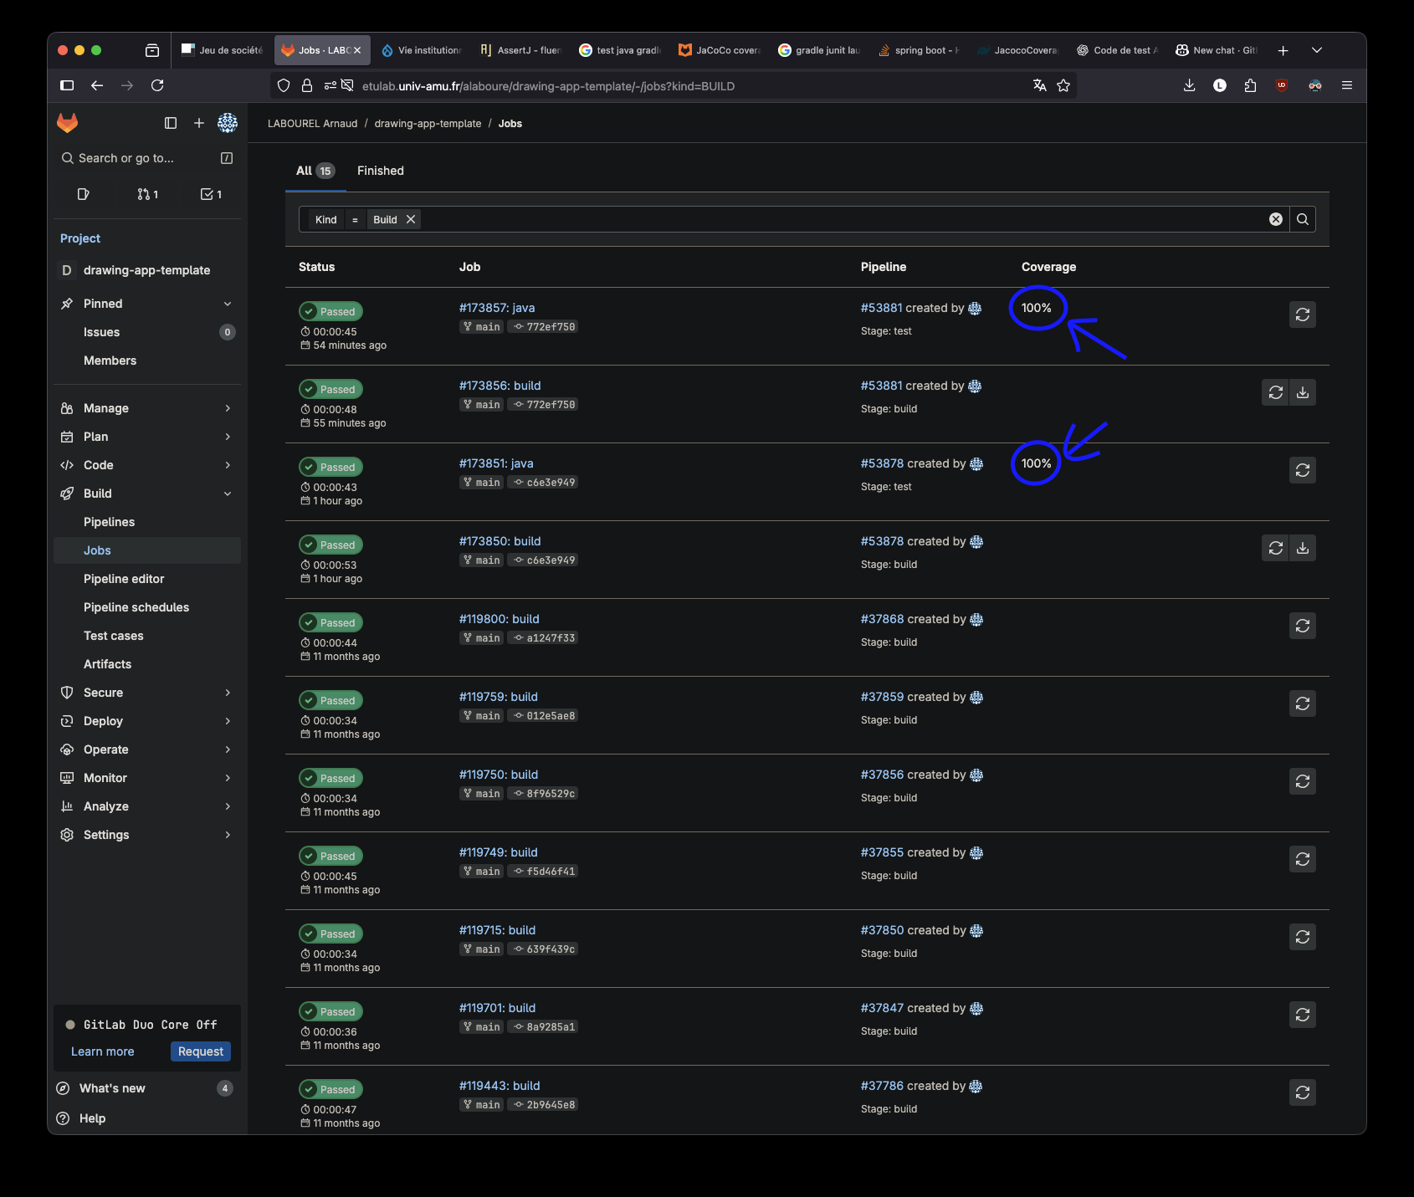Switch to the Finished tab

(x=380, y=171)
